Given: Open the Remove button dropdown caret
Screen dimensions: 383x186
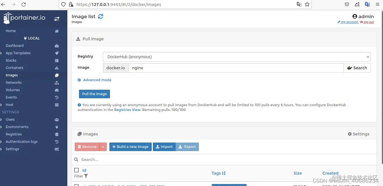Looking at the screenshot, I should (103, 147).
